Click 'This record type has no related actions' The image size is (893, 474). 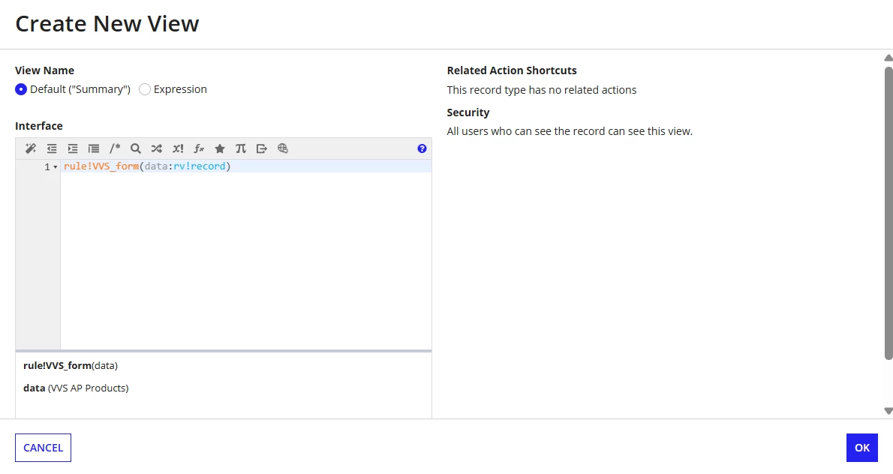pyautogui.click(x=542, y=90)
